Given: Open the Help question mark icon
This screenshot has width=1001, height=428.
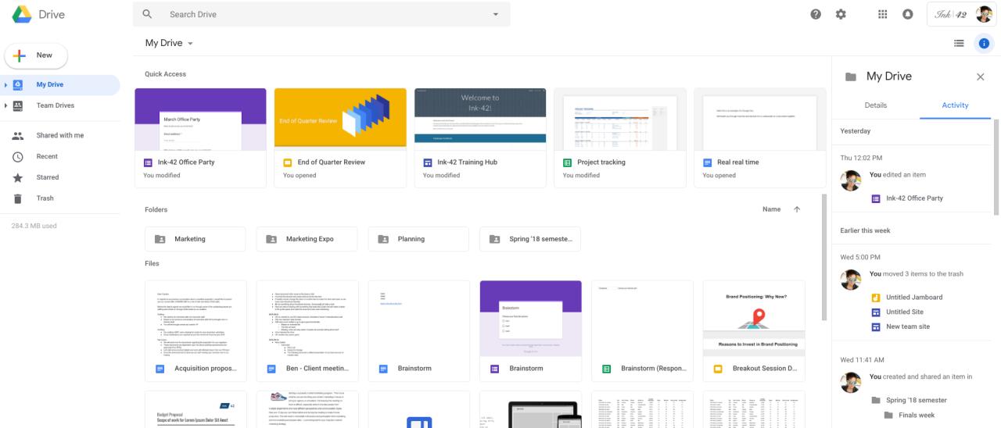Looking at the screenshot, I should 816,14.
